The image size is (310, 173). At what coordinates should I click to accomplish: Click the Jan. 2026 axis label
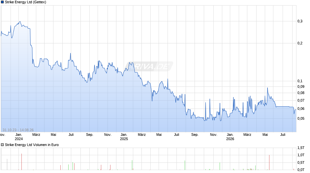tap(230, 137)
